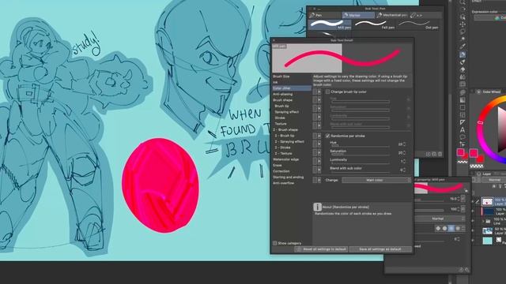The height and width of the screenshot is (284, 506).
Task: Choose the fourth anti-aliasing level circle
Action: pyautogui.click(x=458, y=228)
